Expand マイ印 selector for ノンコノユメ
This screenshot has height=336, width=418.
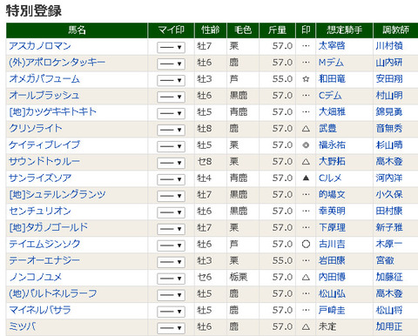point(171,279)
